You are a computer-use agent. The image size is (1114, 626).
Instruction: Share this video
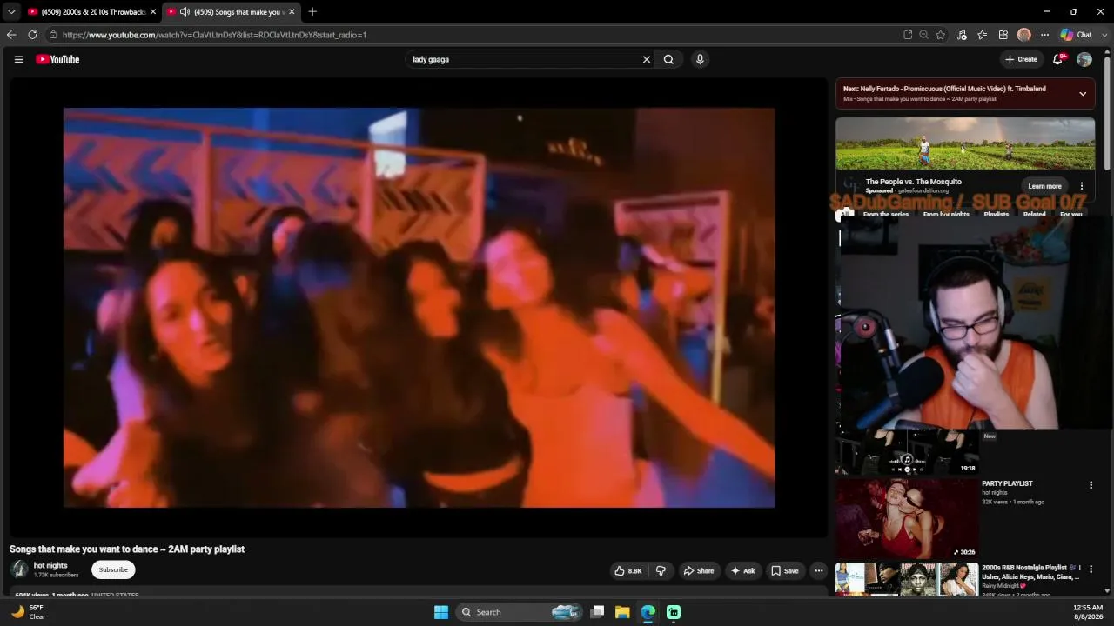pyautogui.click(x=698, y=570)
